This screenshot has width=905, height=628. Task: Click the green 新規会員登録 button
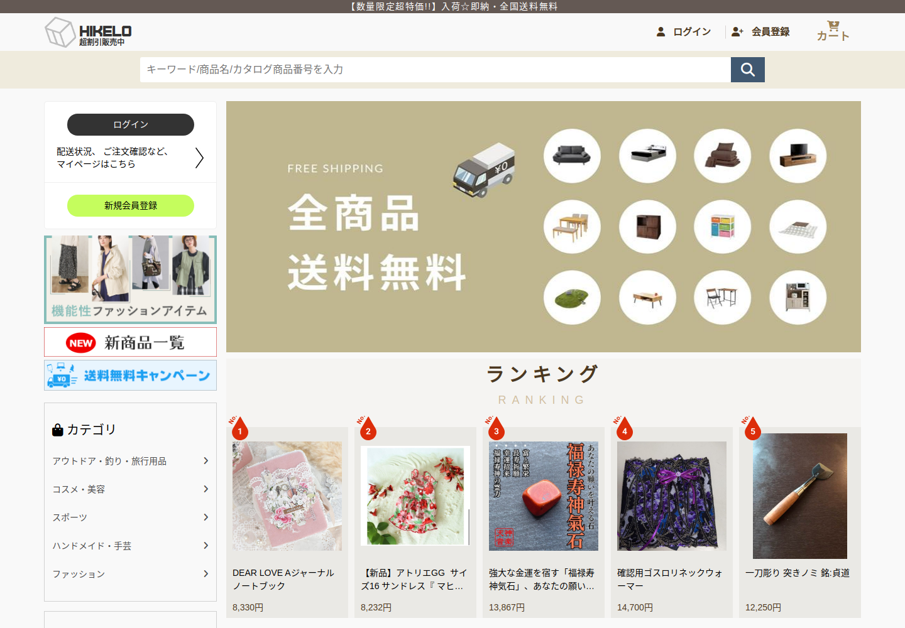coord(131,205)
